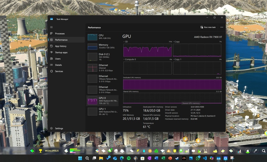Image resolution: width=267 pixels, height=162 pixels.
Task: Open the three-dot more options menu
Action: click(222, 27)
